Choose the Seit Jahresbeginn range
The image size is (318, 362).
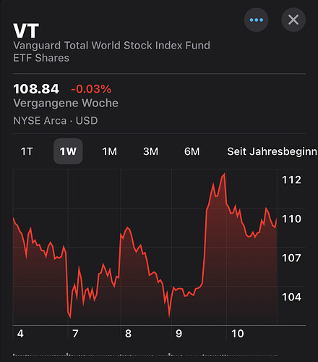[x=272, y=151]
